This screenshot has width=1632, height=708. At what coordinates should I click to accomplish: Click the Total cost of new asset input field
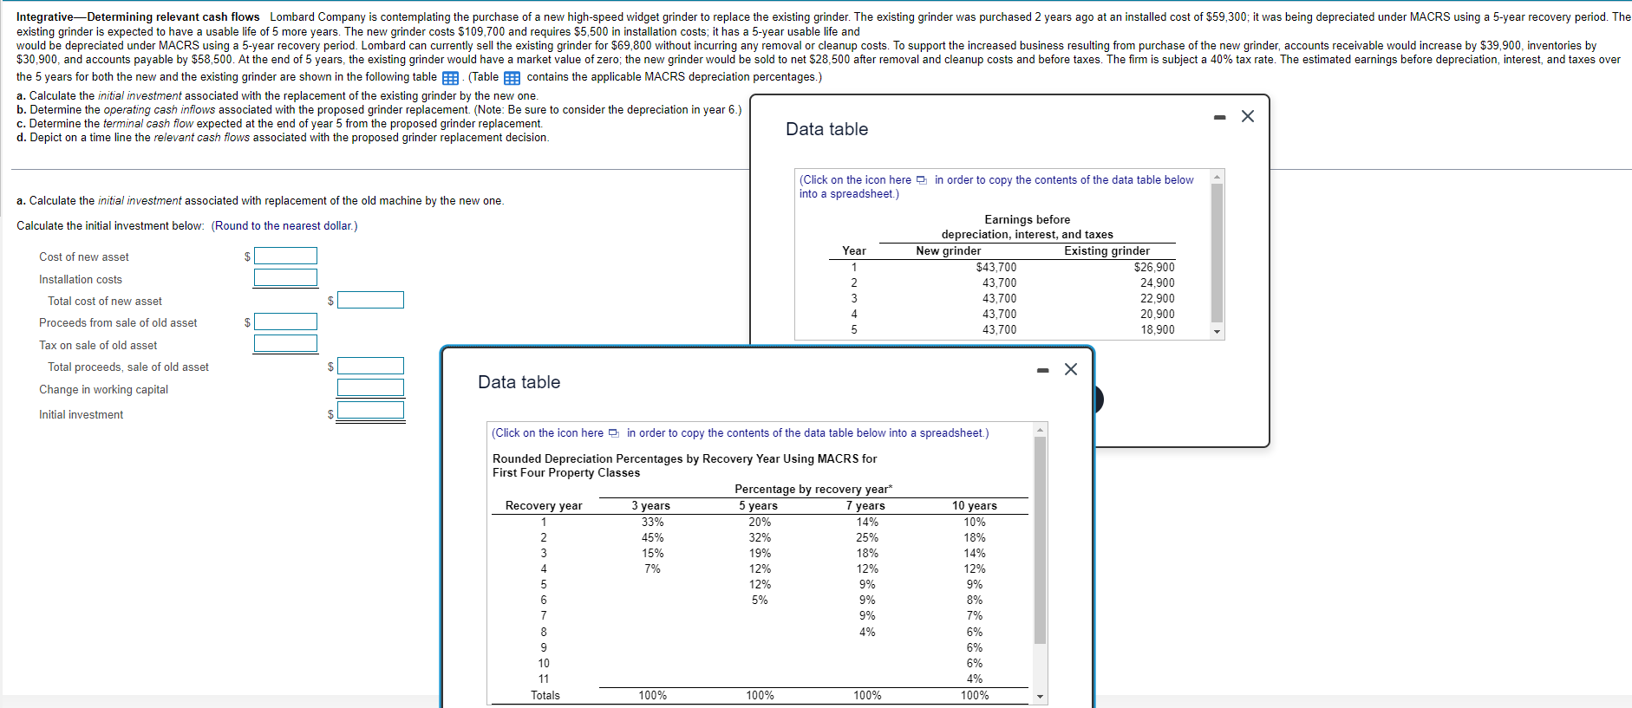point(370,300)
